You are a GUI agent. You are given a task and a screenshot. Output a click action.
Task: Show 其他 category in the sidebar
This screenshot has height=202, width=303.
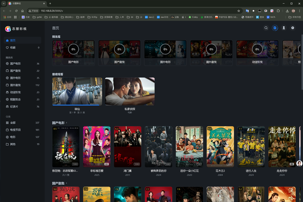click(x=23, y=144)
